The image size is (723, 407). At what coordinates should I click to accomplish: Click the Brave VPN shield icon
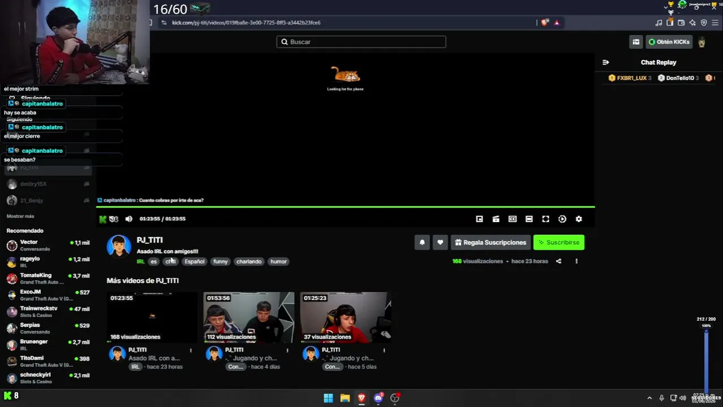tap(704, 23)
